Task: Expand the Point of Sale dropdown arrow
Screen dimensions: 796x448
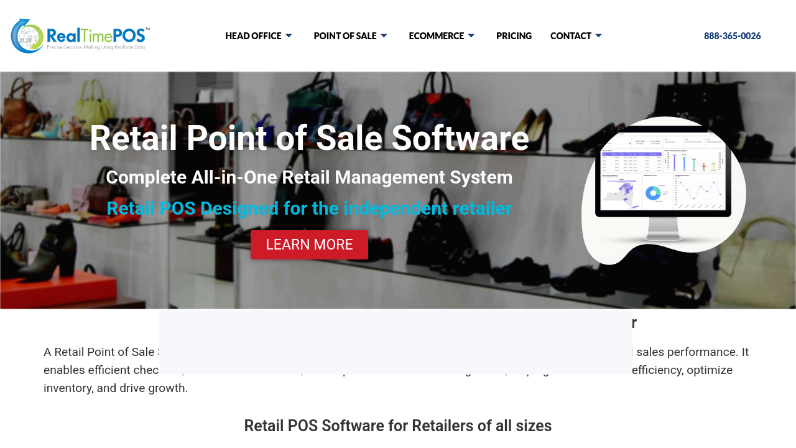Action: [384, 36]
